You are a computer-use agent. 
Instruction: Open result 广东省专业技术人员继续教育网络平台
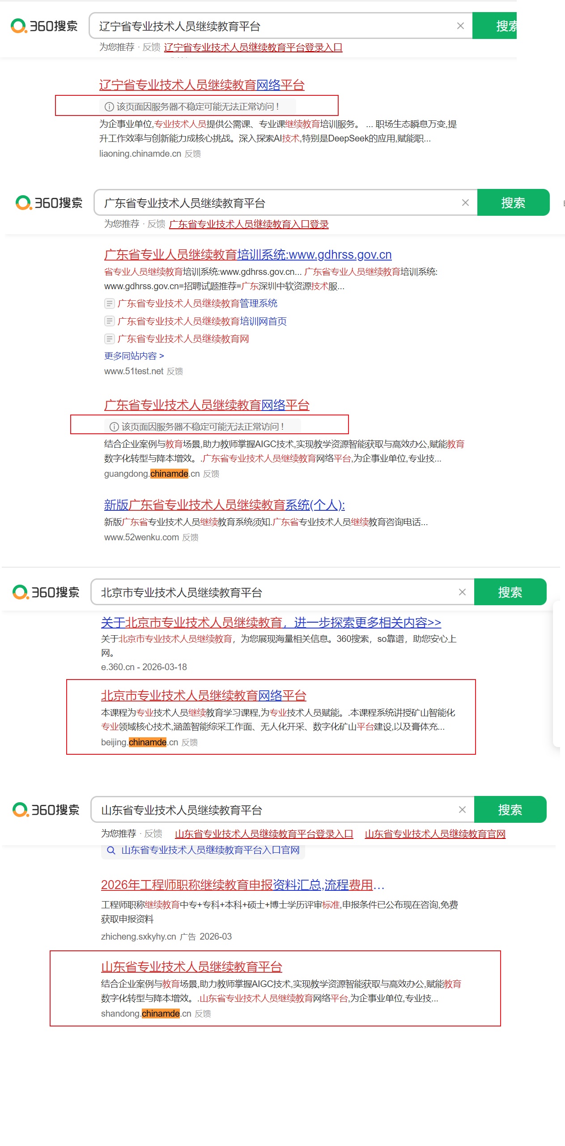[207, 405]
